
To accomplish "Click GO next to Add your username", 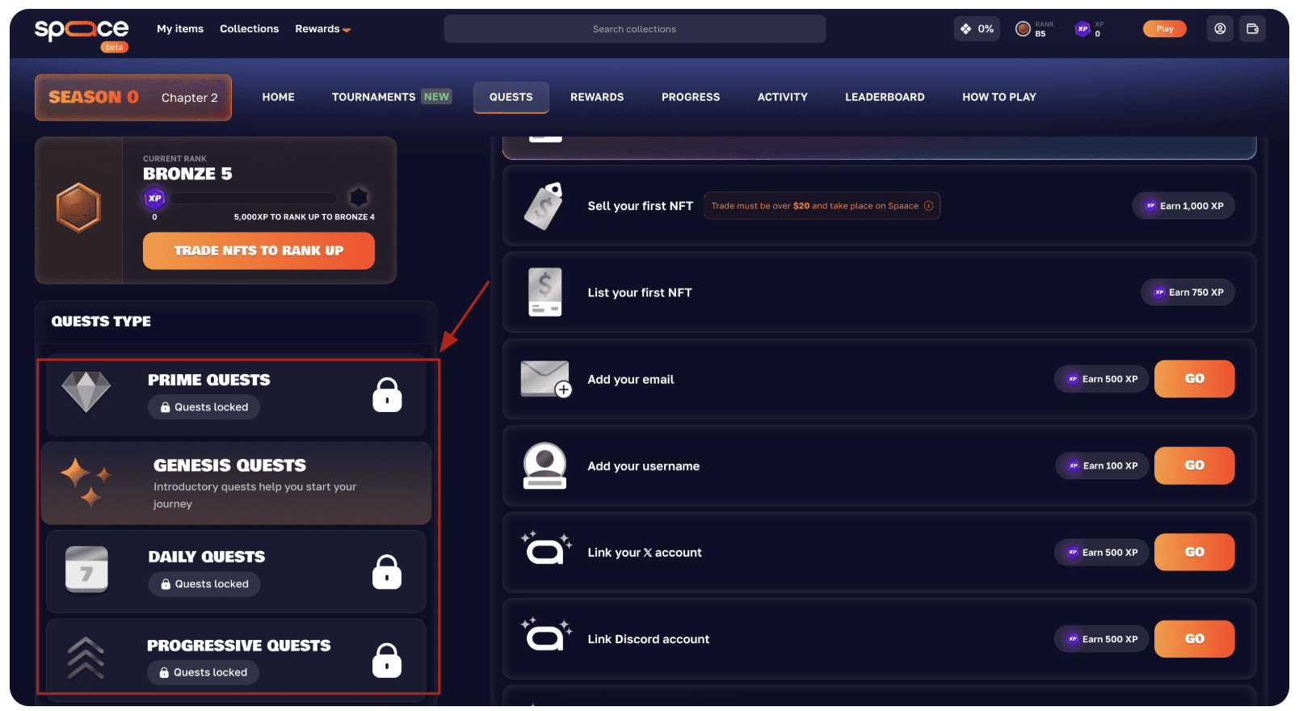I will 1194,466.
